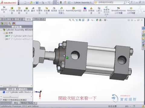Select the 評估 (Evaluate) ribbon tab
The image size is (145, 108).
(29, 19)
